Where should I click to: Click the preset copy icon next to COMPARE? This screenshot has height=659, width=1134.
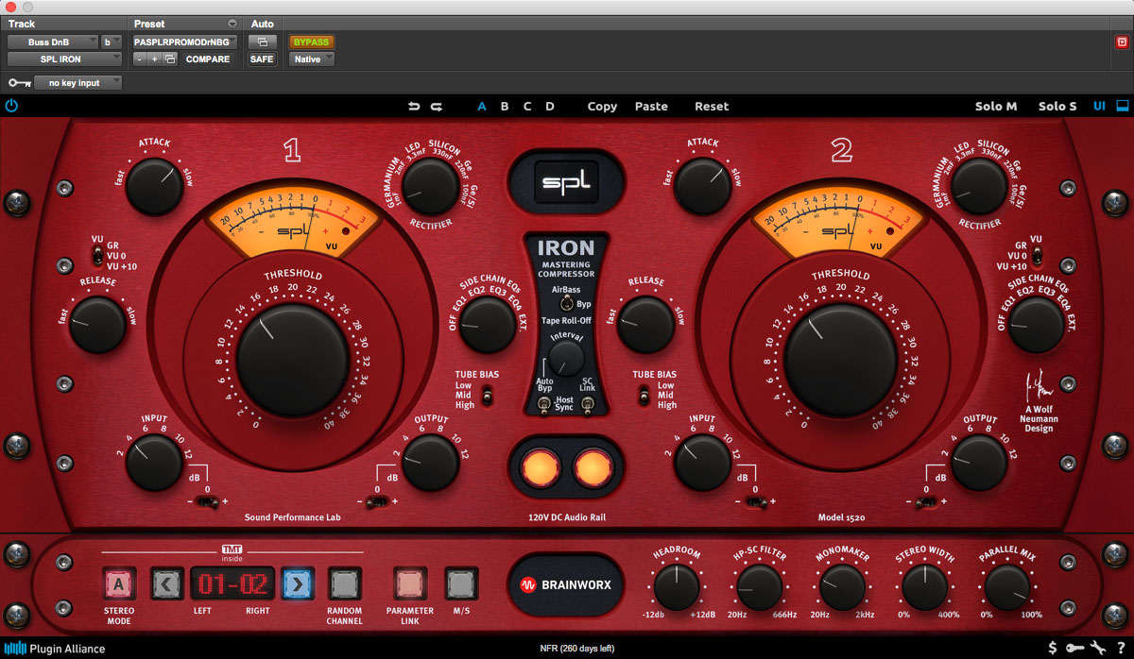tap(170, 59)
